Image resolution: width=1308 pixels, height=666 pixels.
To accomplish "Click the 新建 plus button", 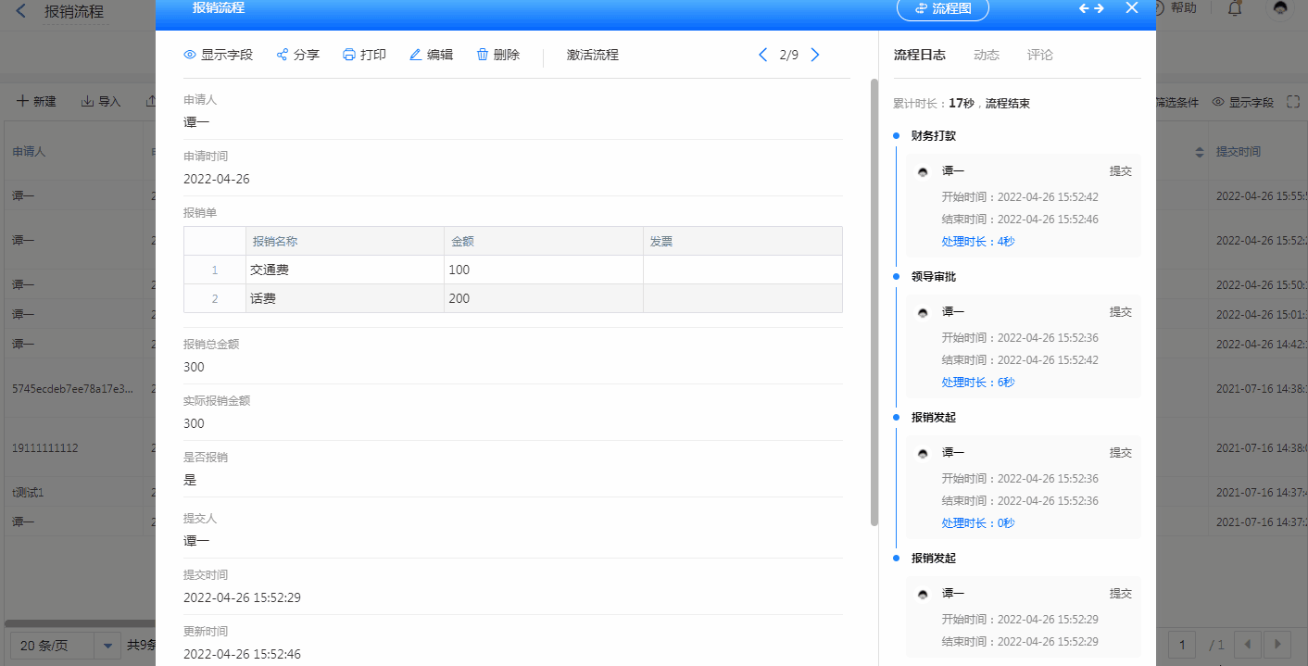I will pos(37,101).
